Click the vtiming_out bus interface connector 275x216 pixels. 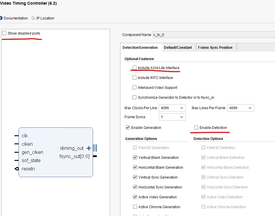tap(95, 148)
